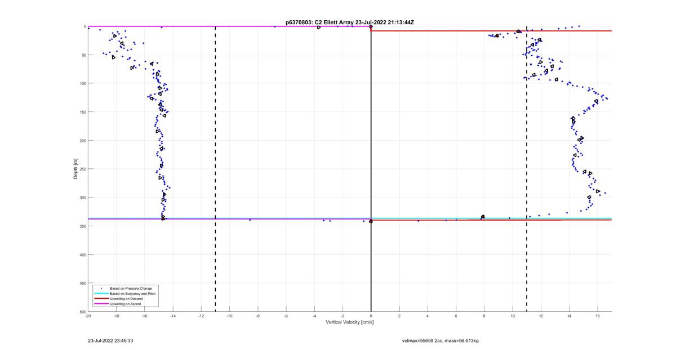Click the depth-axis tick label "450"
The height and width of the screenshot is (350, 676).
tap(82, 283)
